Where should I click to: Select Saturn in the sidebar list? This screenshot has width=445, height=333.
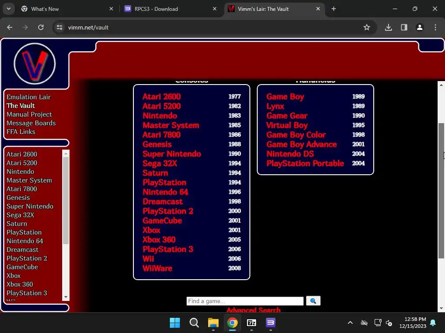click(17, 223)
